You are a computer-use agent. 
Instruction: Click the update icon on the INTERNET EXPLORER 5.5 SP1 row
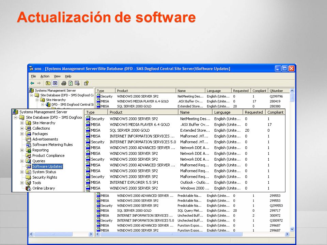(x=88, y=182)
